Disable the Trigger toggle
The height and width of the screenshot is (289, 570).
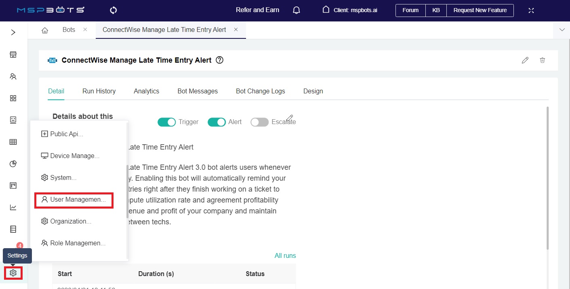[166, 122]
